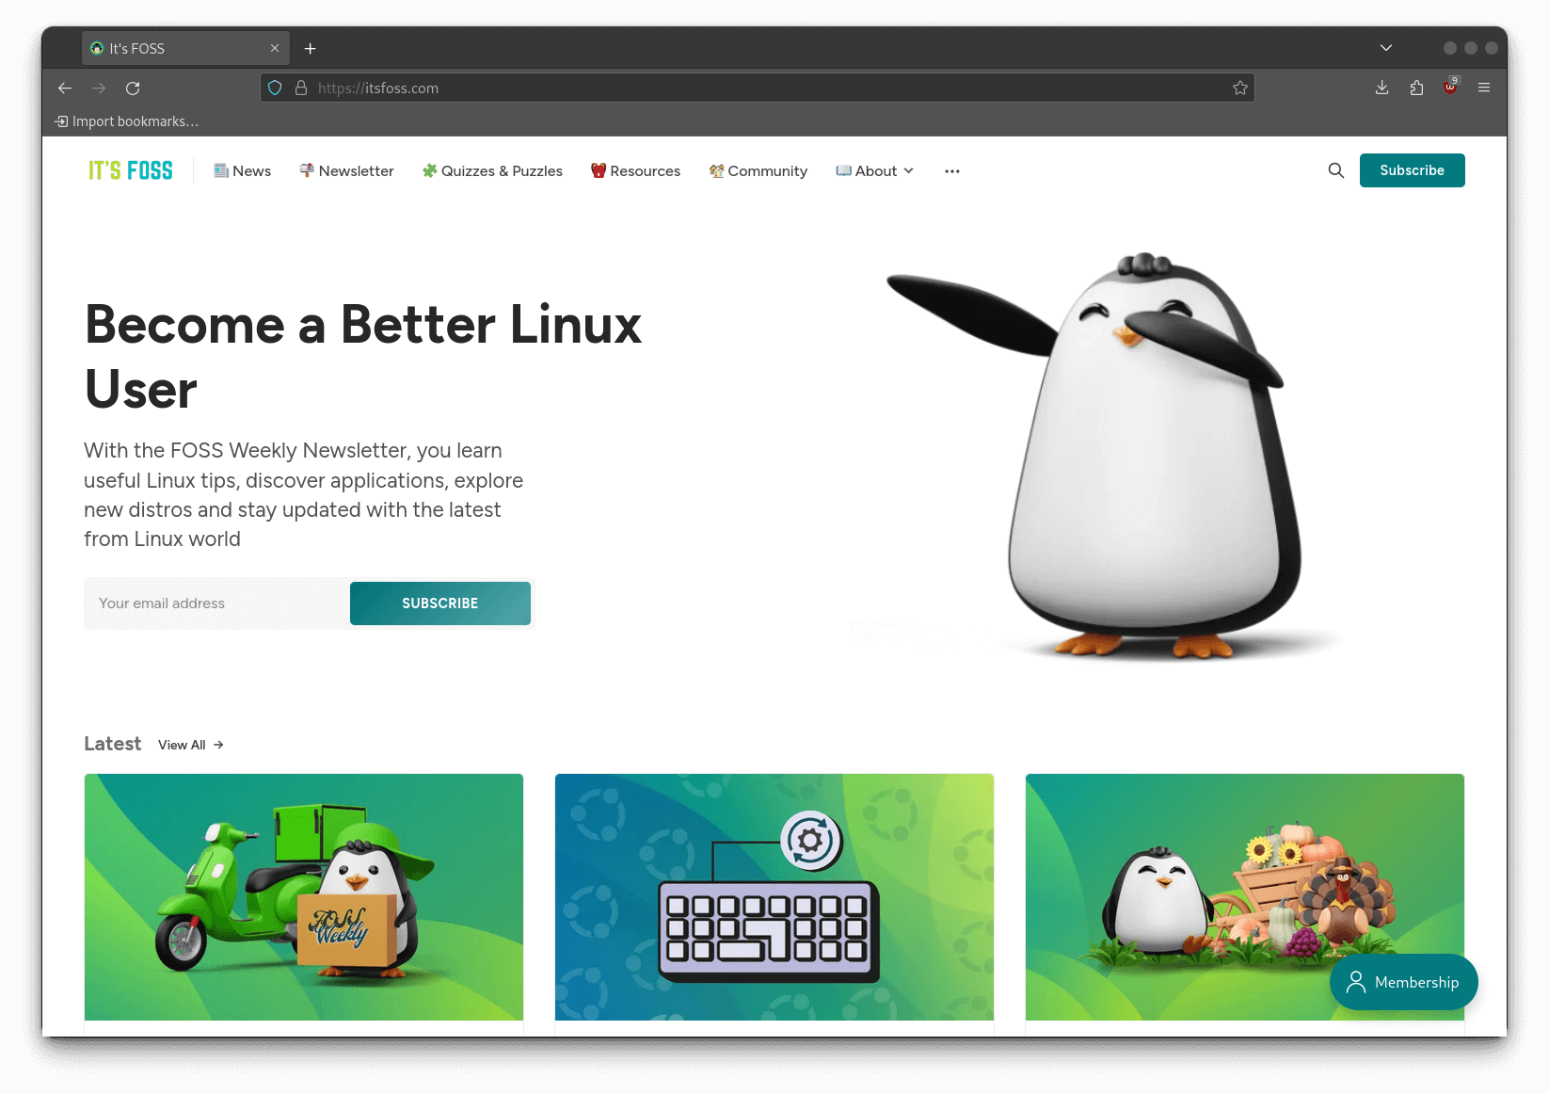Click the downloads icon in the browser toolbar
Viewport: 1549px width, 1094px height.
point(1381,87)
